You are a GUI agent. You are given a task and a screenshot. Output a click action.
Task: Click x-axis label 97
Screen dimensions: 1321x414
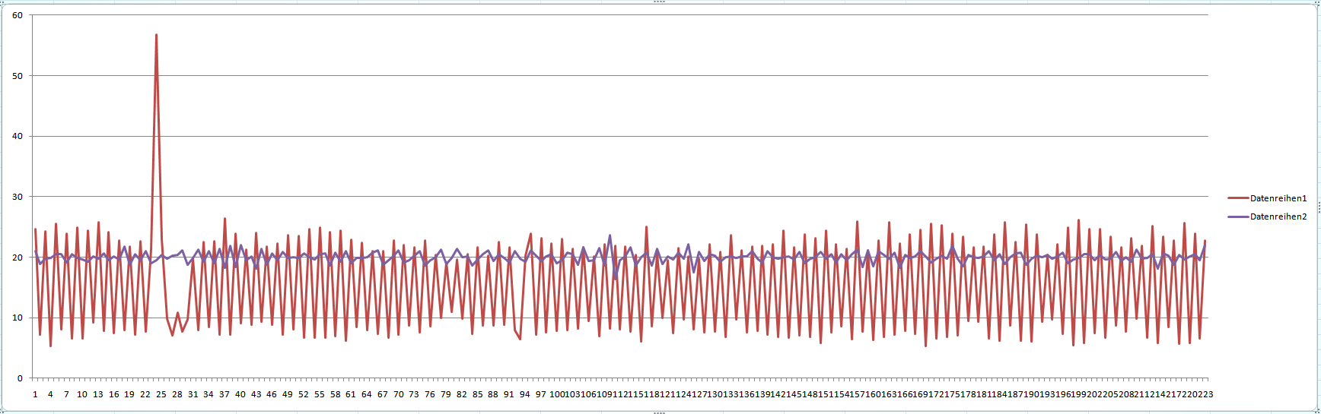pyautogui.click(x=541, y=394)
